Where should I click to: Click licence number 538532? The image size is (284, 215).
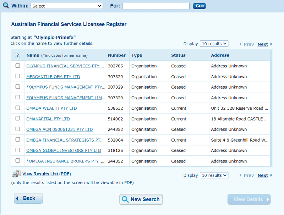(x=115, y=109)
